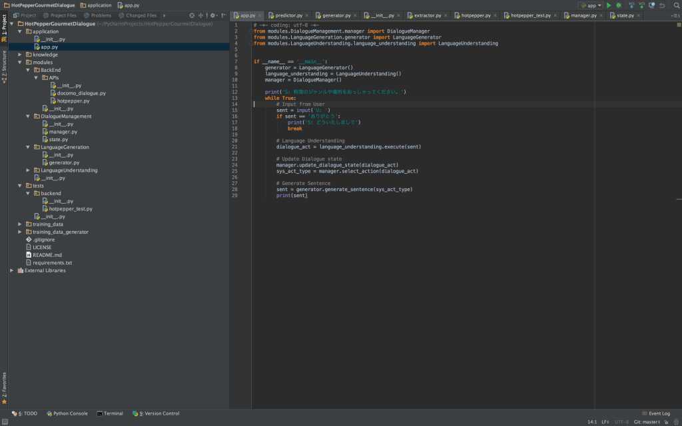Open the project panel settings gear
Screen dimensions: 682x426
coord(212,15)
